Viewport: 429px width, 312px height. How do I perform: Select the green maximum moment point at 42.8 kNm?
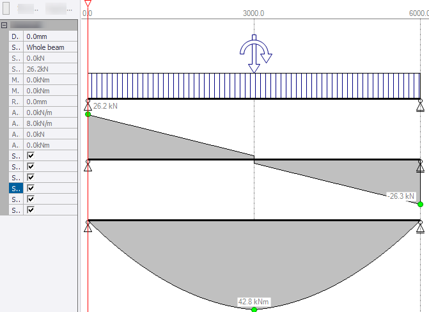tap(254, 309)
